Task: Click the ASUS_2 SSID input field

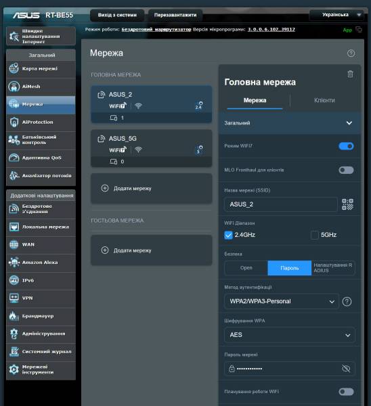Action: click(280, 204)
